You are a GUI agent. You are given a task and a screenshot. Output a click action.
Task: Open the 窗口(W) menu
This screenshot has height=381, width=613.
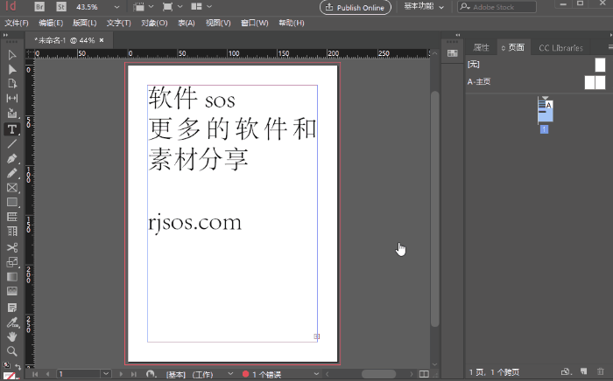pos(255,23)
